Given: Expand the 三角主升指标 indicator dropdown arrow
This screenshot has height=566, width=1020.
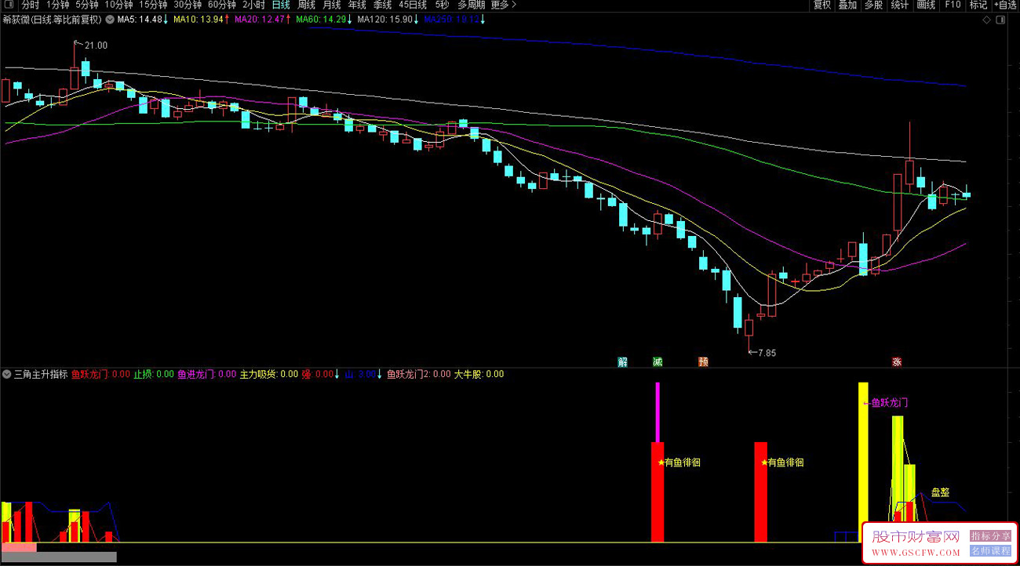Looking at the screenshot, I should point(7,374).
